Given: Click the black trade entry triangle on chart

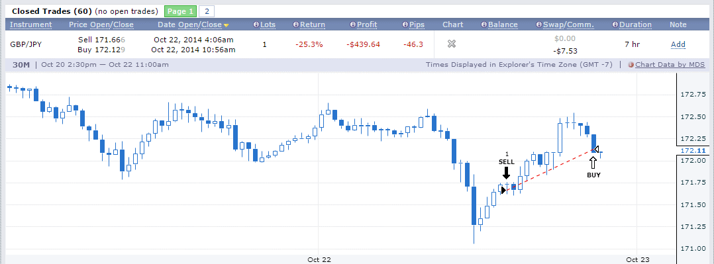Looking at the screenshot, I should 503,190.
